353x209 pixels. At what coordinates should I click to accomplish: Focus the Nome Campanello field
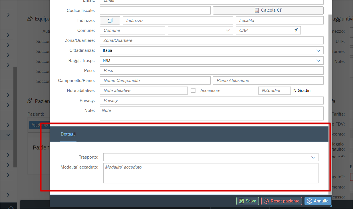coord(155,81)
